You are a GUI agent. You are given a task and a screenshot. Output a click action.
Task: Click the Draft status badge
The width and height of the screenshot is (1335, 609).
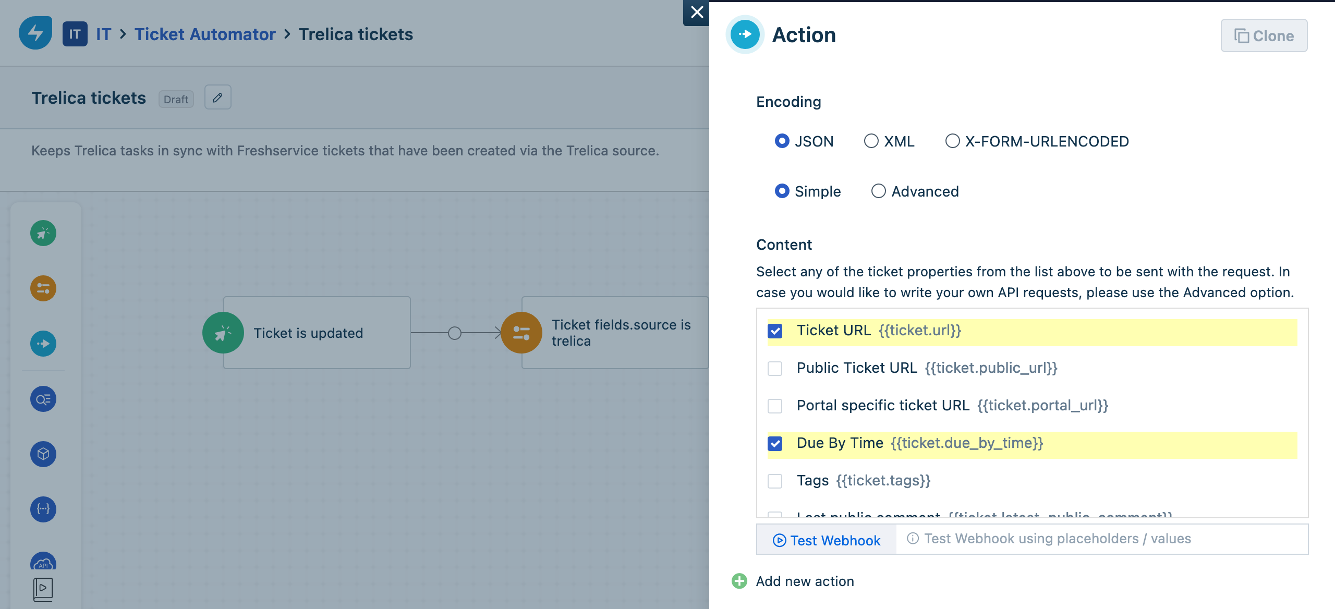click(176, 99)
